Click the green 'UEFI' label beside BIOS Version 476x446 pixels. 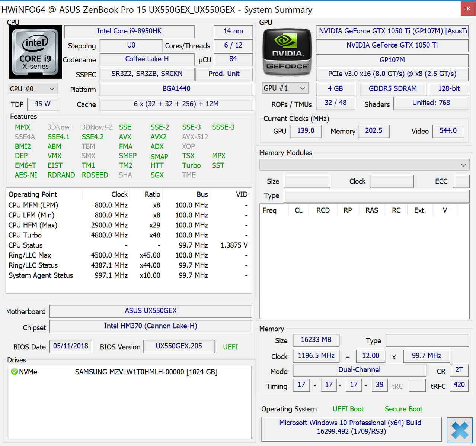(x=230, y=347)
